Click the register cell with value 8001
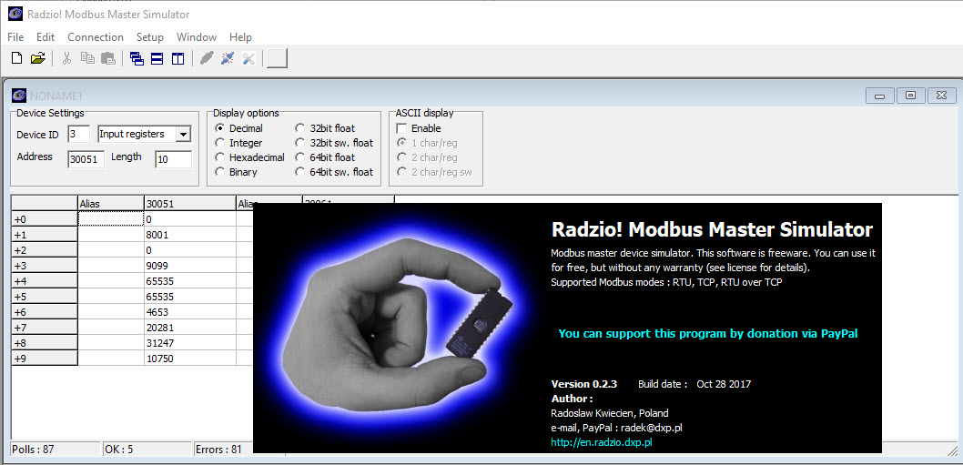The height and width of the screenshot is (465, 963). [x=189, y=235]
